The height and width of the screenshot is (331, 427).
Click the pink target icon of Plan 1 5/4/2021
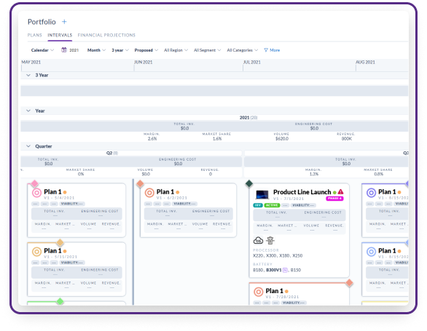coord(36,193)
